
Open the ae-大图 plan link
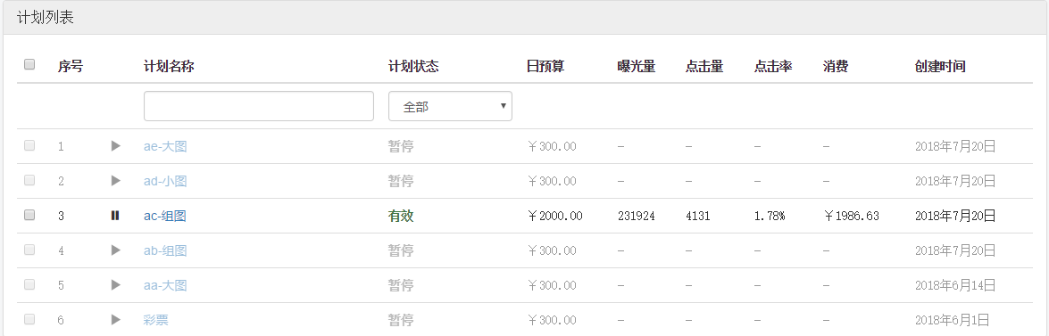(165, 146)
